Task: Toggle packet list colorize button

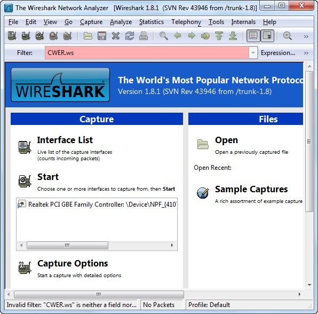Action: click(253, 36)
